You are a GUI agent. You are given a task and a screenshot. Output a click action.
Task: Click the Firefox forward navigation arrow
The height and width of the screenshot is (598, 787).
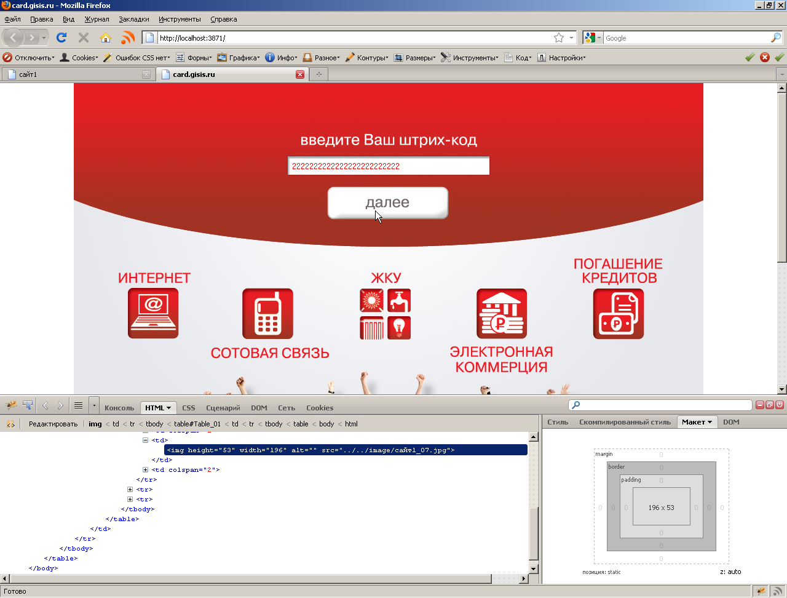point(32,38)
